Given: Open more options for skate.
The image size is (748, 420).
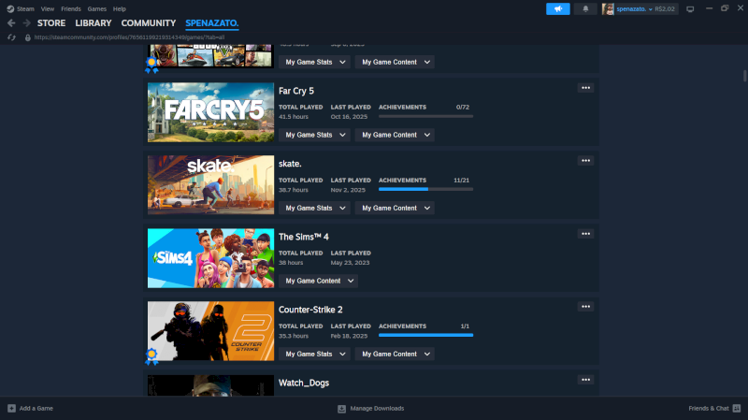Looking at the screenshot, I should click(585, 161).
